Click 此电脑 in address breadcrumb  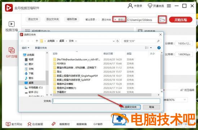point(51,41)
